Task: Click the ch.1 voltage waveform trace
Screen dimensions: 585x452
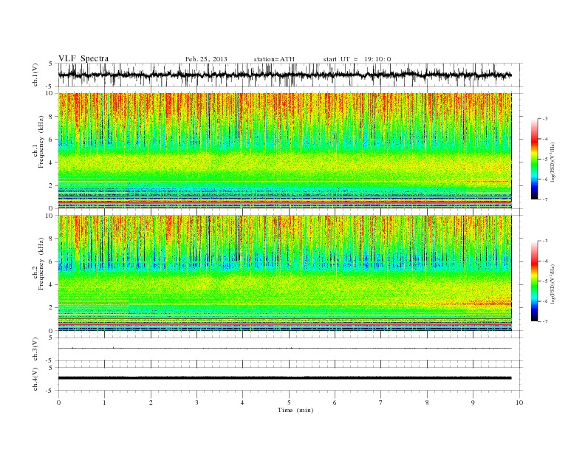Action: [x=284, y=75]
